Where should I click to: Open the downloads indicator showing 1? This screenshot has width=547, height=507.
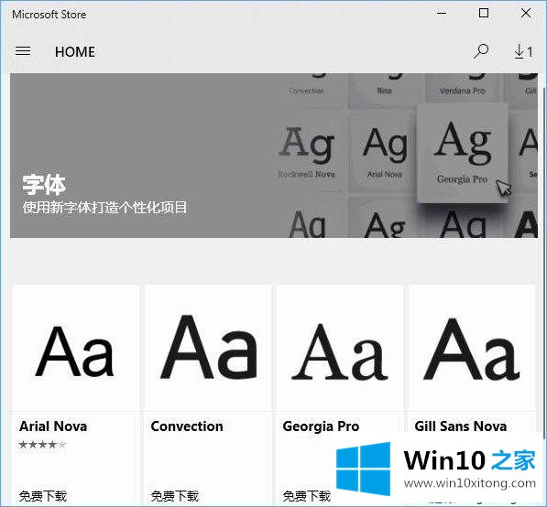point(523,51)
